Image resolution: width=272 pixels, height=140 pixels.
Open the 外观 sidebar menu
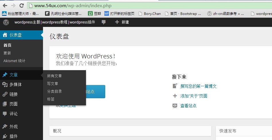click(21, 127)
